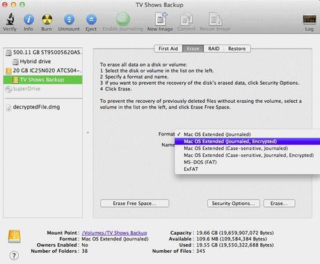
Task: Select the 20 GB IC25N020 disk
Action: [x=43, y=70]
